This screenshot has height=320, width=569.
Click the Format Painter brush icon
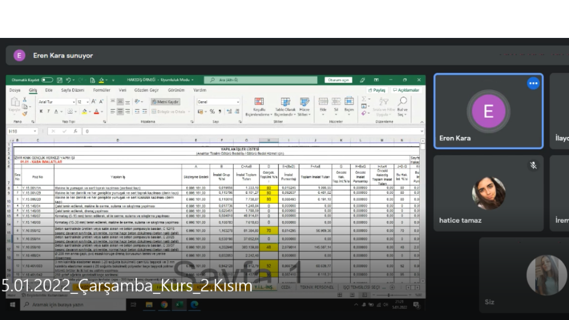[x=25, y=113]
